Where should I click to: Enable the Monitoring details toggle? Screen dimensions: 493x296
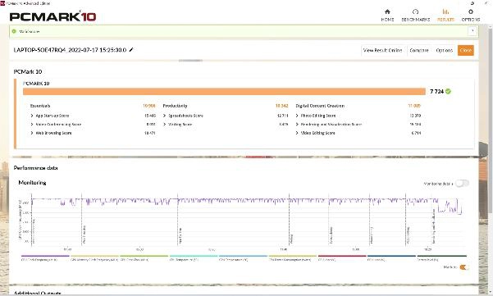point(462,183)
